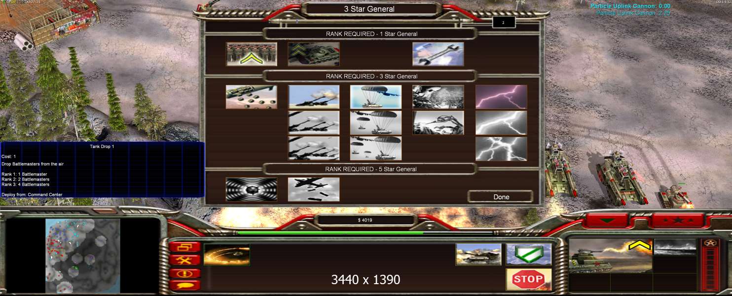Choose the colored Tank Drop 1 icon

click(376, 97)
